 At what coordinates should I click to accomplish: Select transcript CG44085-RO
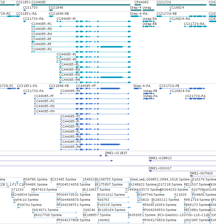(x=95, y=77)
